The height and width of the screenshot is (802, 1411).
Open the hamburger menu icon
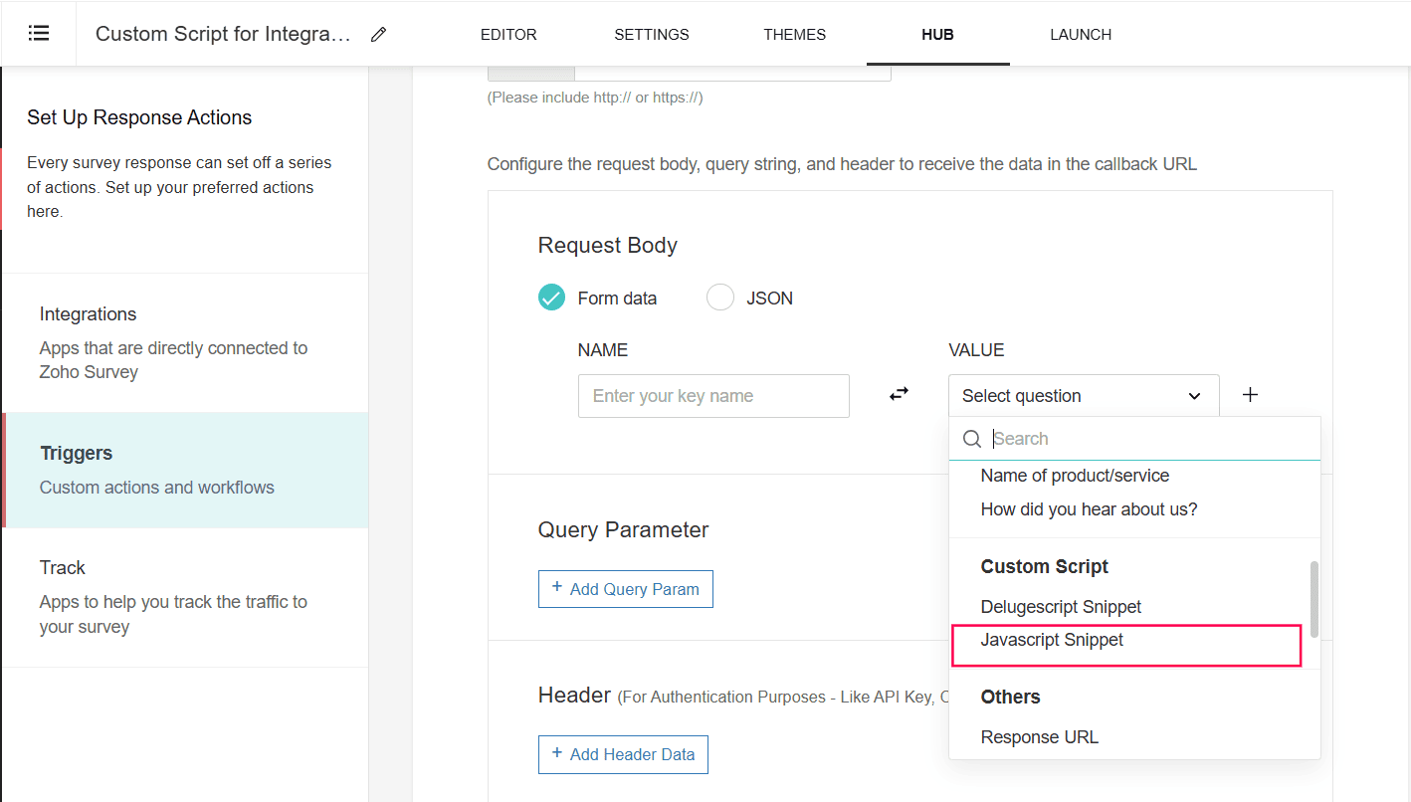click(x=39, y=34)
